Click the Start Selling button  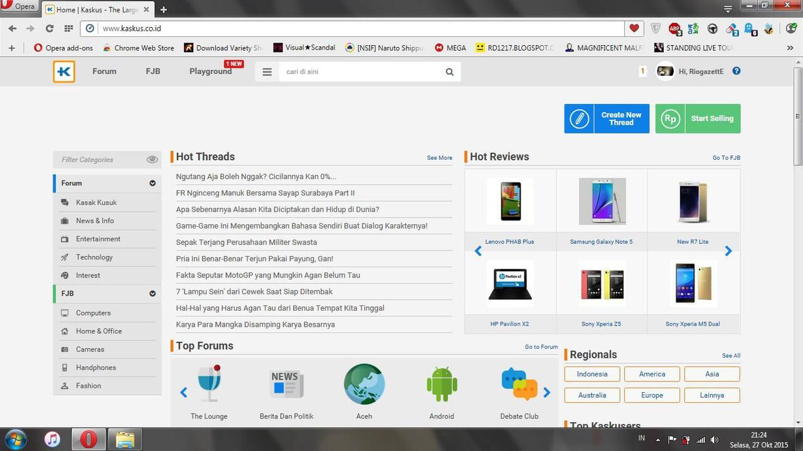point(698,118)
